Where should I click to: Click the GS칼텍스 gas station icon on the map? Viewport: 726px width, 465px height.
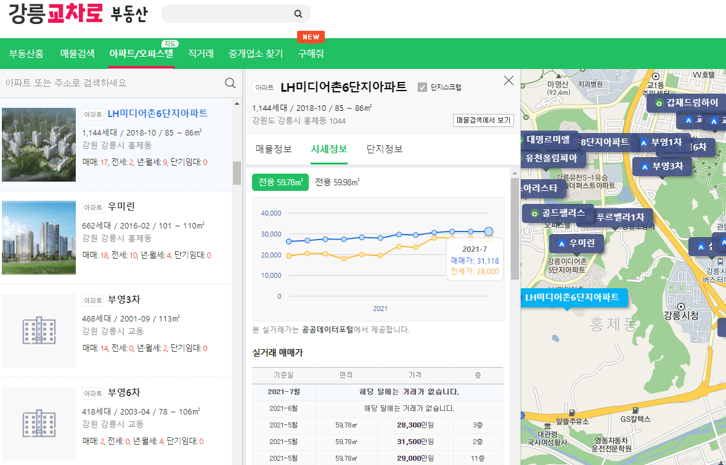click(636, 410)
